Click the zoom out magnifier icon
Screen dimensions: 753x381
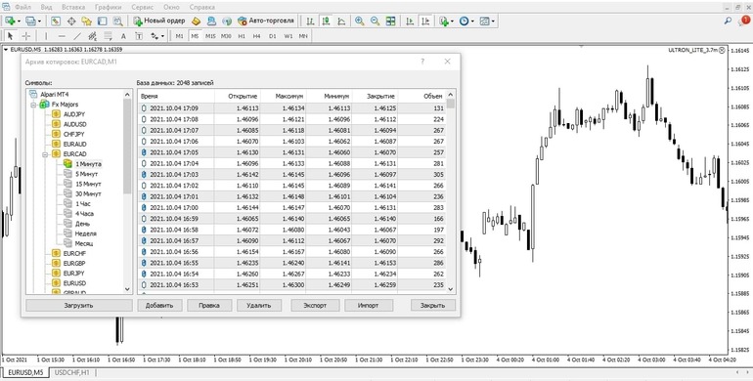pyautogui.click(x=375, y=21)
